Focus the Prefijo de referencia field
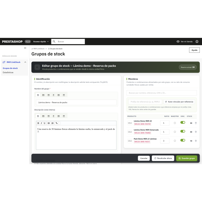 click(x=145, y=102)
